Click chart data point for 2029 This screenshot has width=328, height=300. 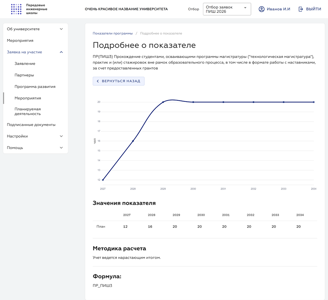click(163, 102)
